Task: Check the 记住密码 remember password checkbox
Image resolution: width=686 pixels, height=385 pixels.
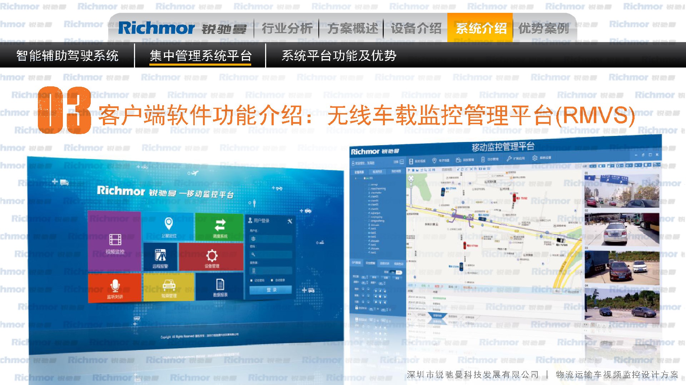Action: click(252, 280)
